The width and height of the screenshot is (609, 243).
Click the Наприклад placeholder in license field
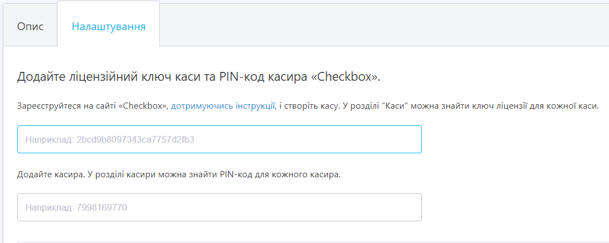(x=49, y=139)
